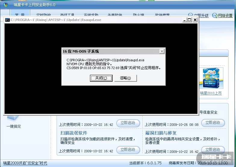Image resolution: width=236 pixels, height=167 pixels.
Task: Open the 网络设置 link
Action: tap(225, 16)
